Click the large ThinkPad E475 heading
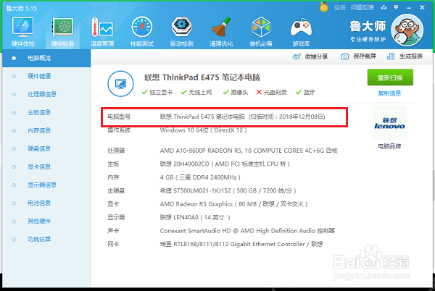The height and width of the screenshot is (291, 435). 202,77
